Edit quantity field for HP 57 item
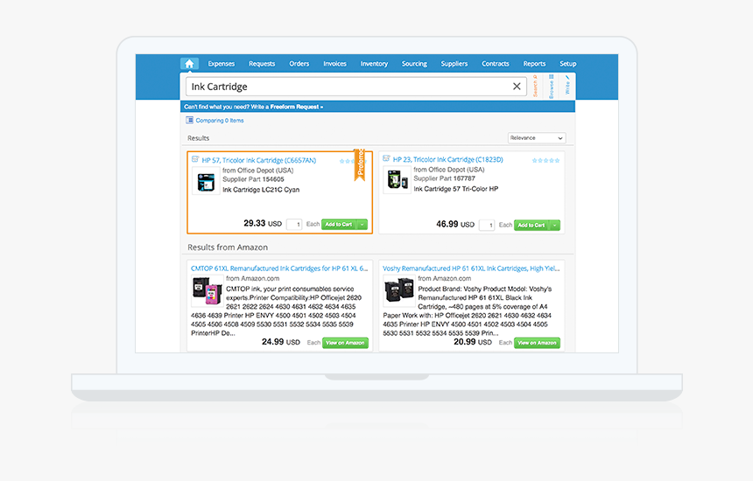753x481 pixels. pos(294,224)
